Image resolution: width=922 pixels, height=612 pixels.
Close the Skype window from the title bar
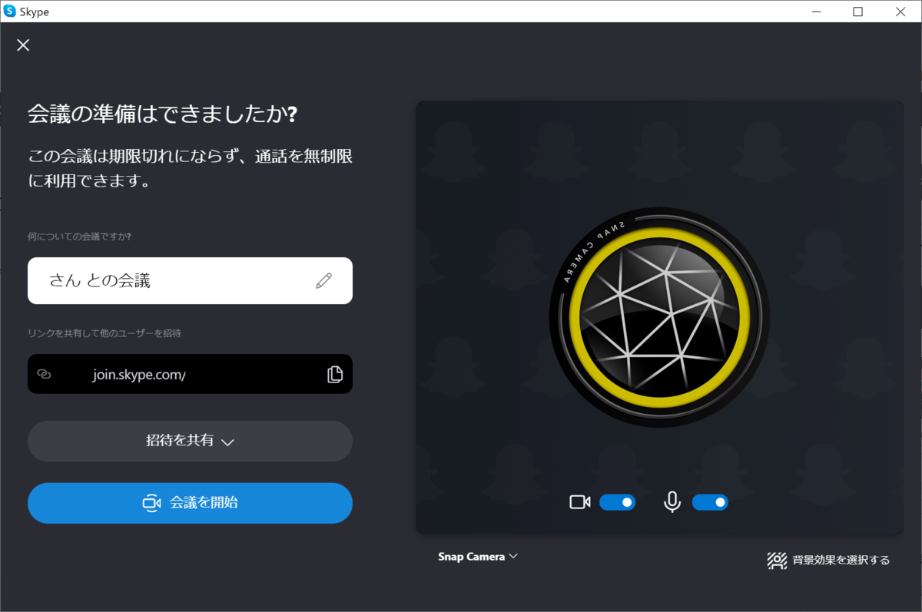click(900, 11)
